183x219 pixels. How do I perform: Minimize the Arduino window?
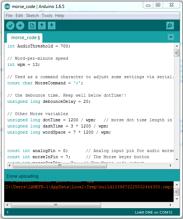pyautogui.click(x=148, y=5)
